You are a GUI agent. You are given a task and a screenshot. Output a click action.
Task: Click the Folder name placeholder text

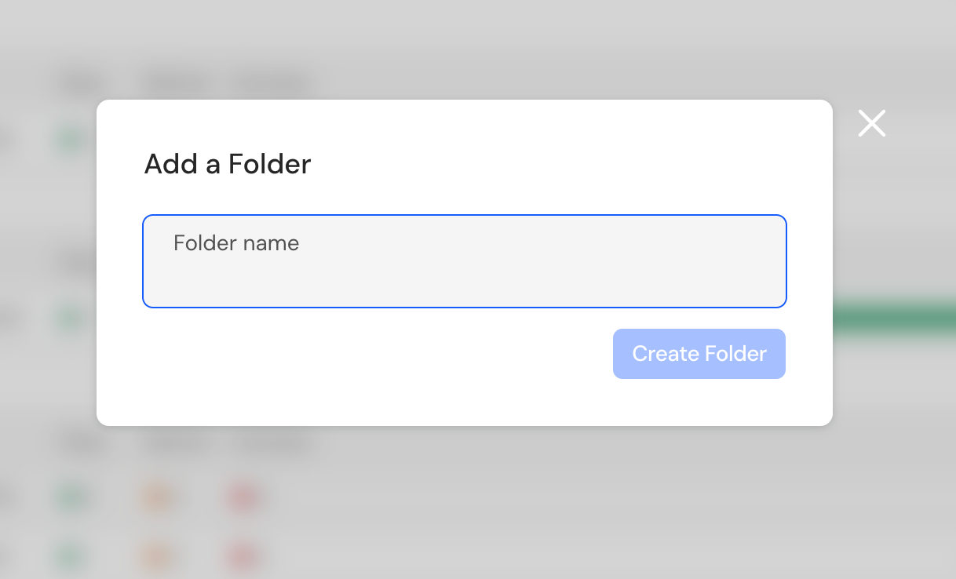tap(236, 243)
